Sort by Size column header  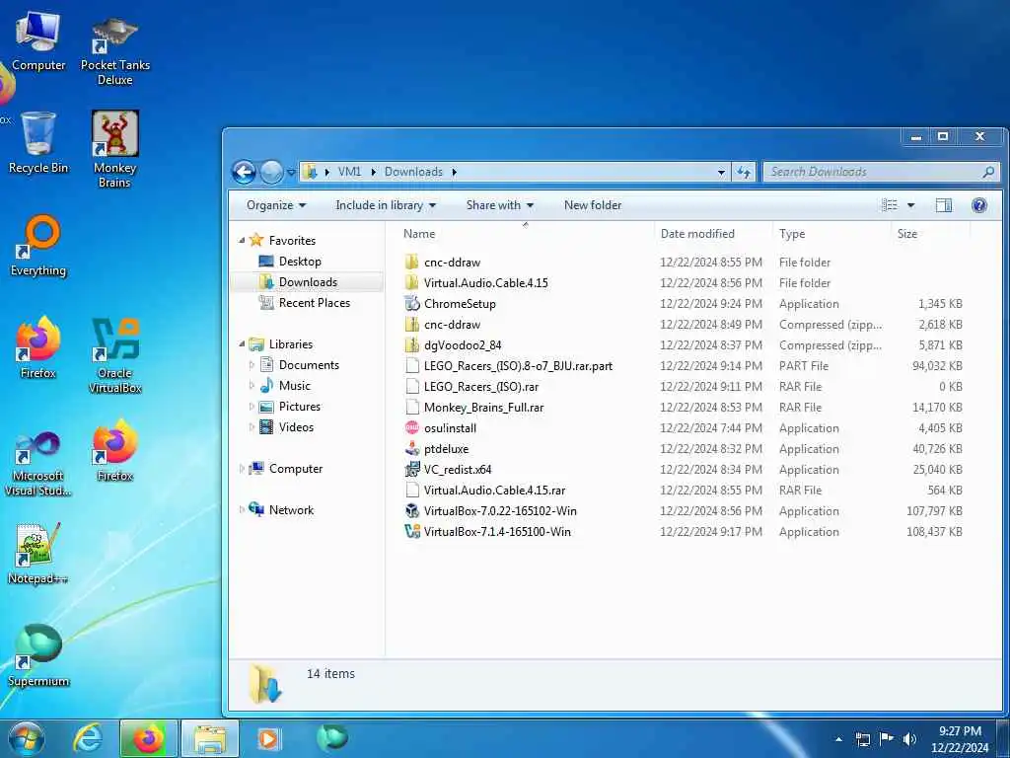click(x=930, y=234)
